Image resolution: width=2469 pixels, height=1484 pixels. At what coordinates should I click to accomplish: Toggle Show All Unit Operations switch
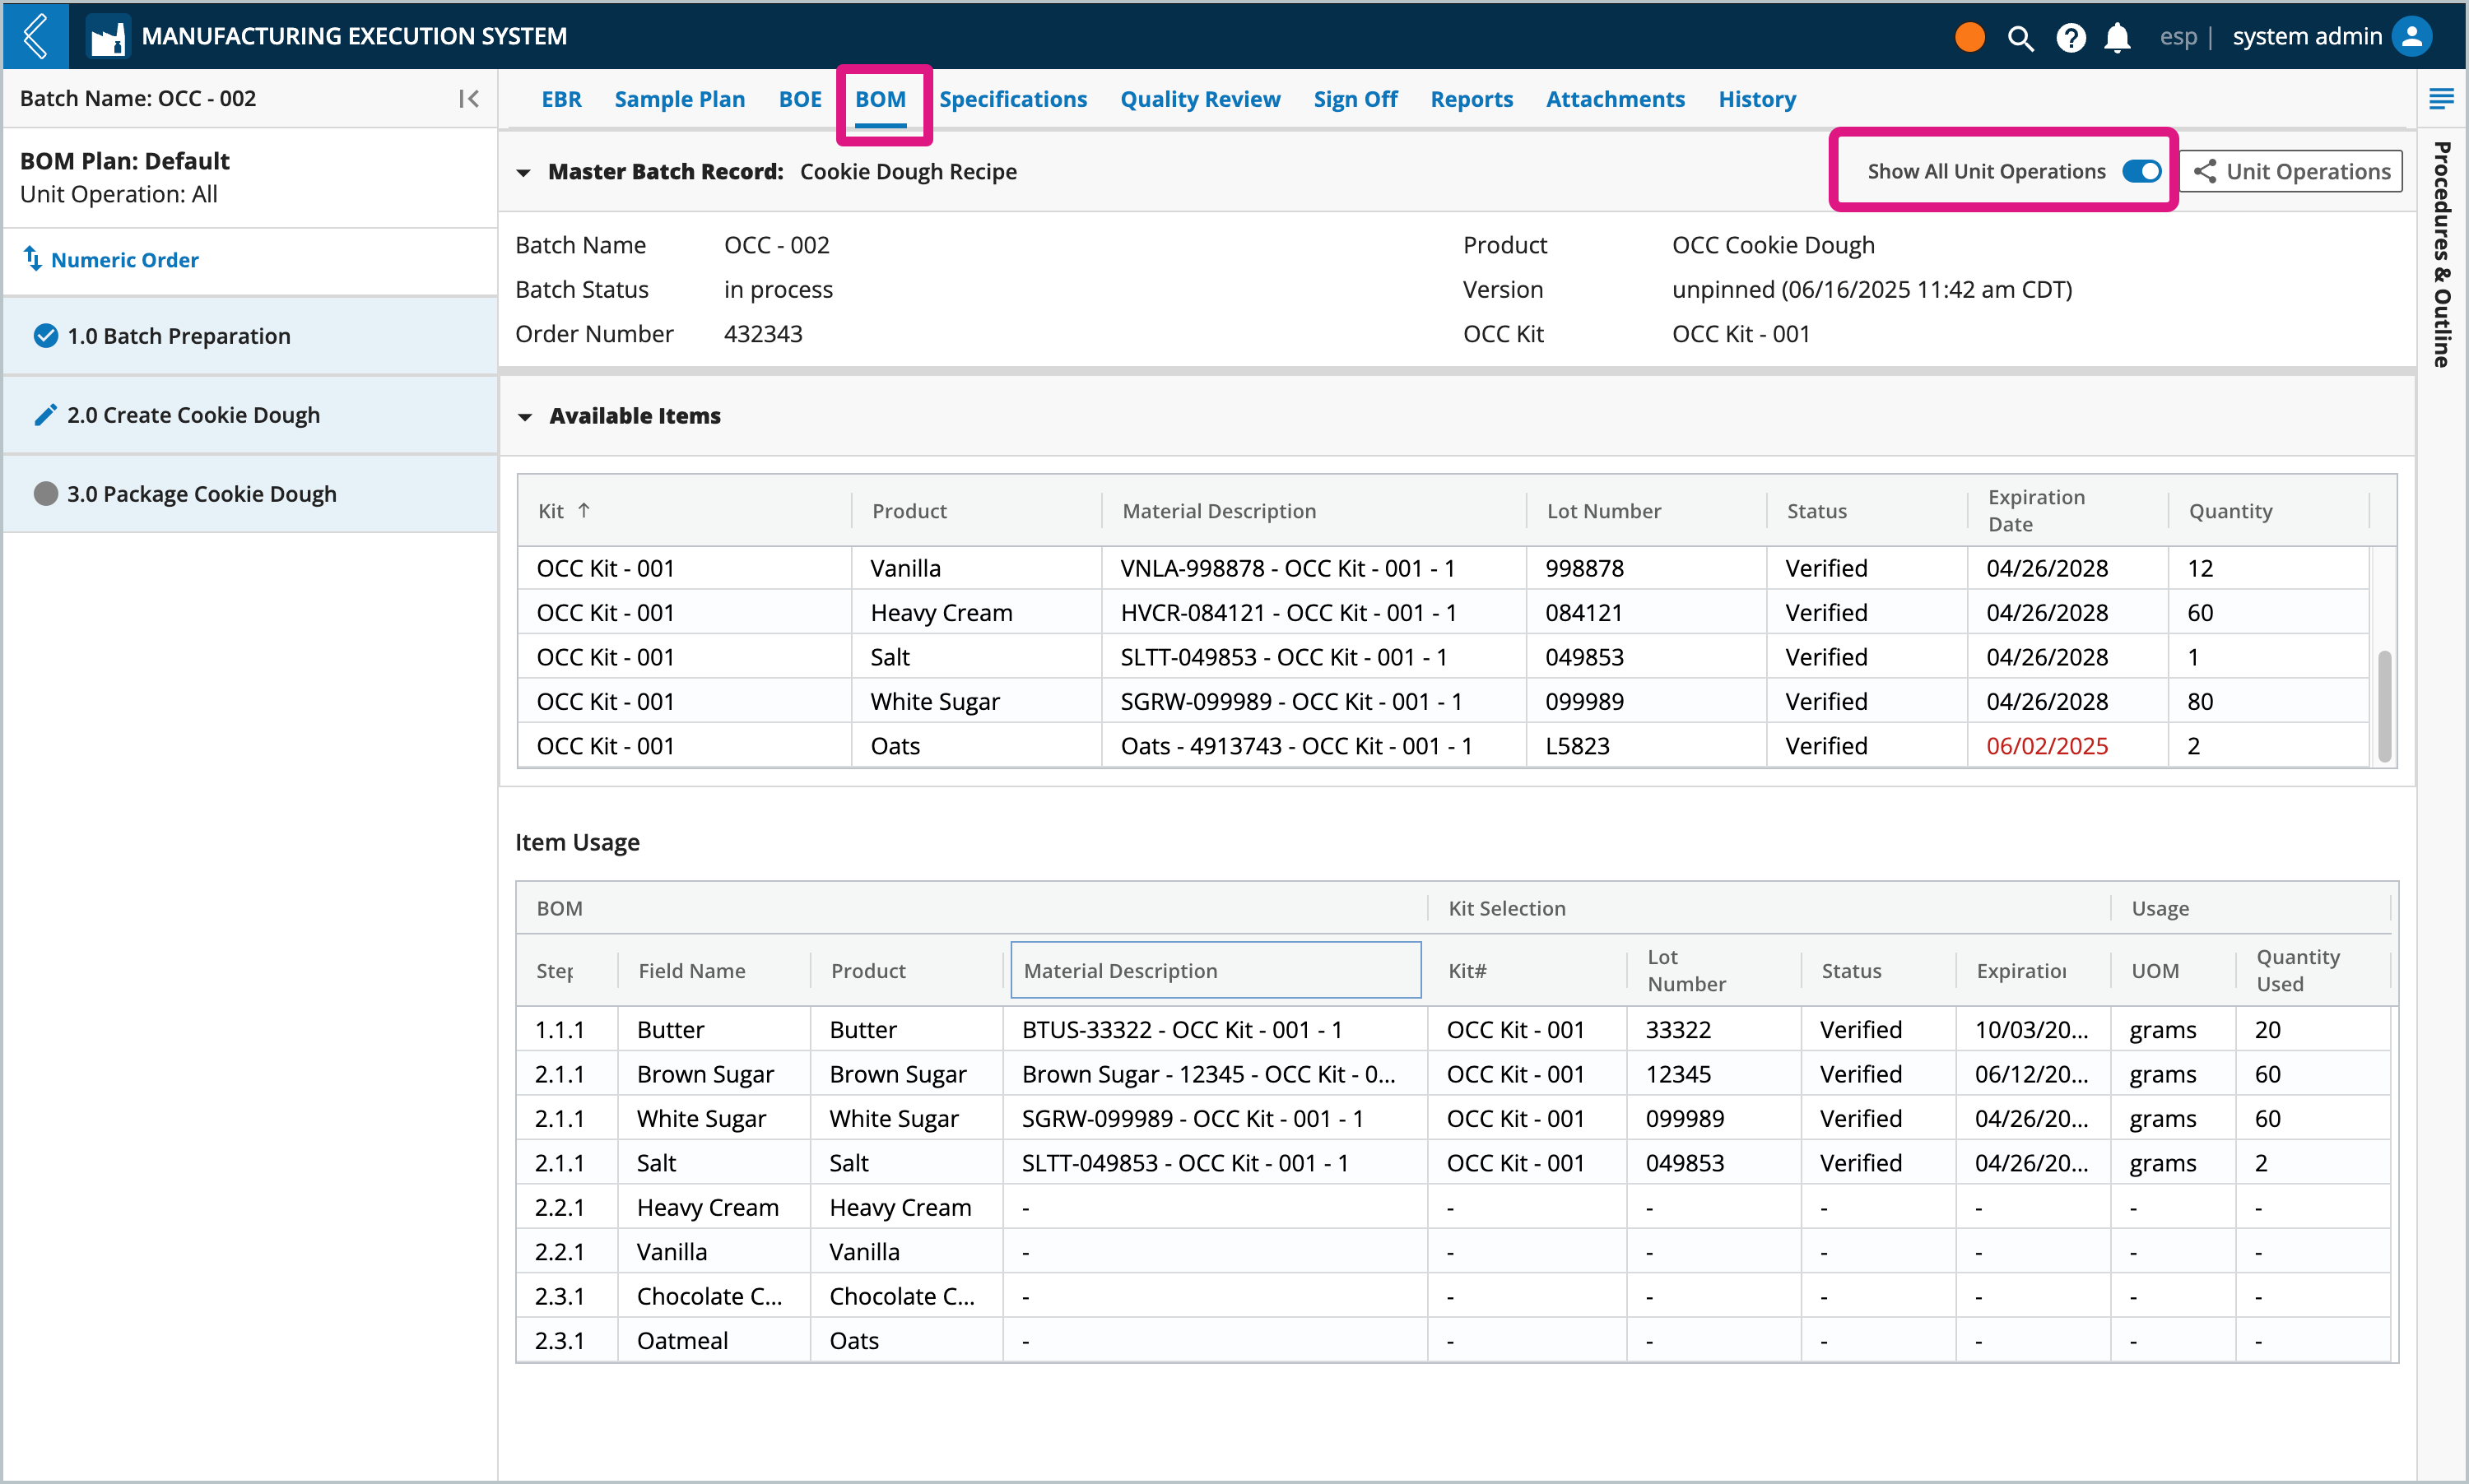pyautogui.click(x=2141, y=171)
